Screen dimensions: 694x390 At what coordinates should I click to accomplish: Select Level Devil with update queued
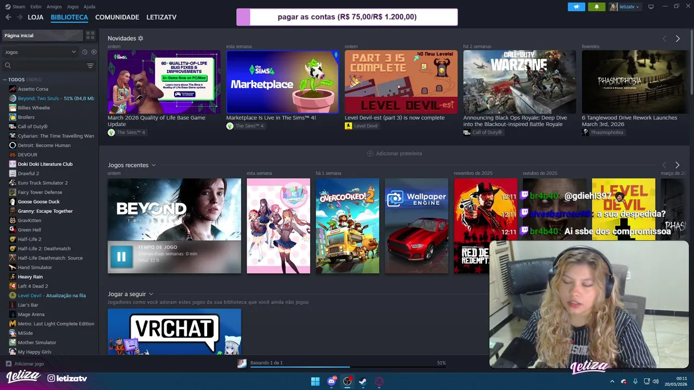[52, 295]
